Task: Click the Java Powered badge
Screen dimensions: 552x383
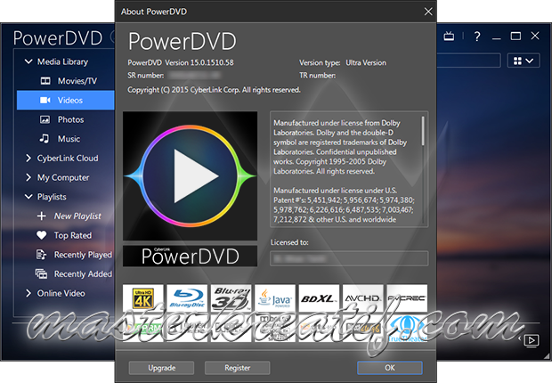Action: click(x=275, y=298)
